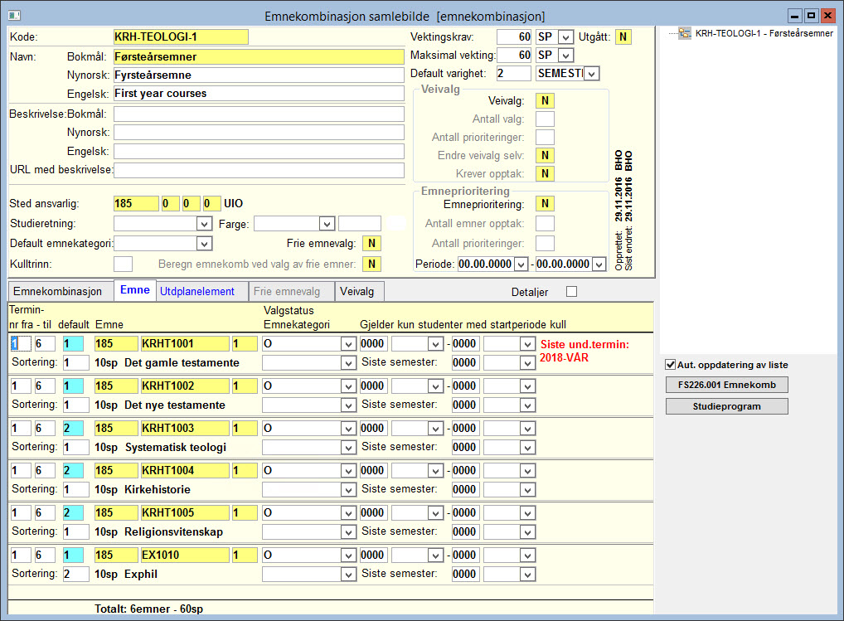
Task: Uncheck Aut. oppdatering av liste
Action: (671, 365)
